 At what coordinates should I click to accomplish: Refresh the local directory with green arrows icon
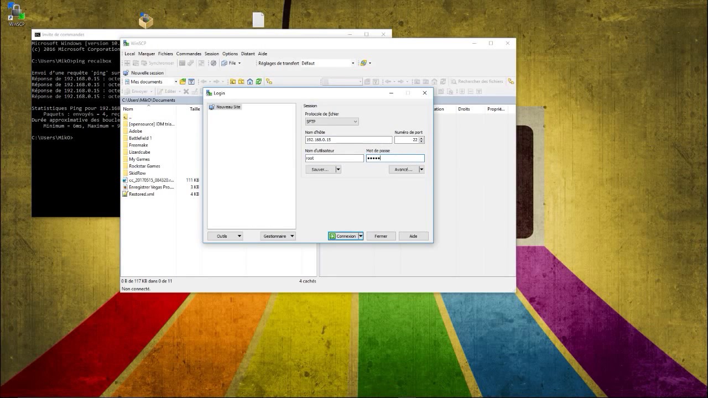258,82
